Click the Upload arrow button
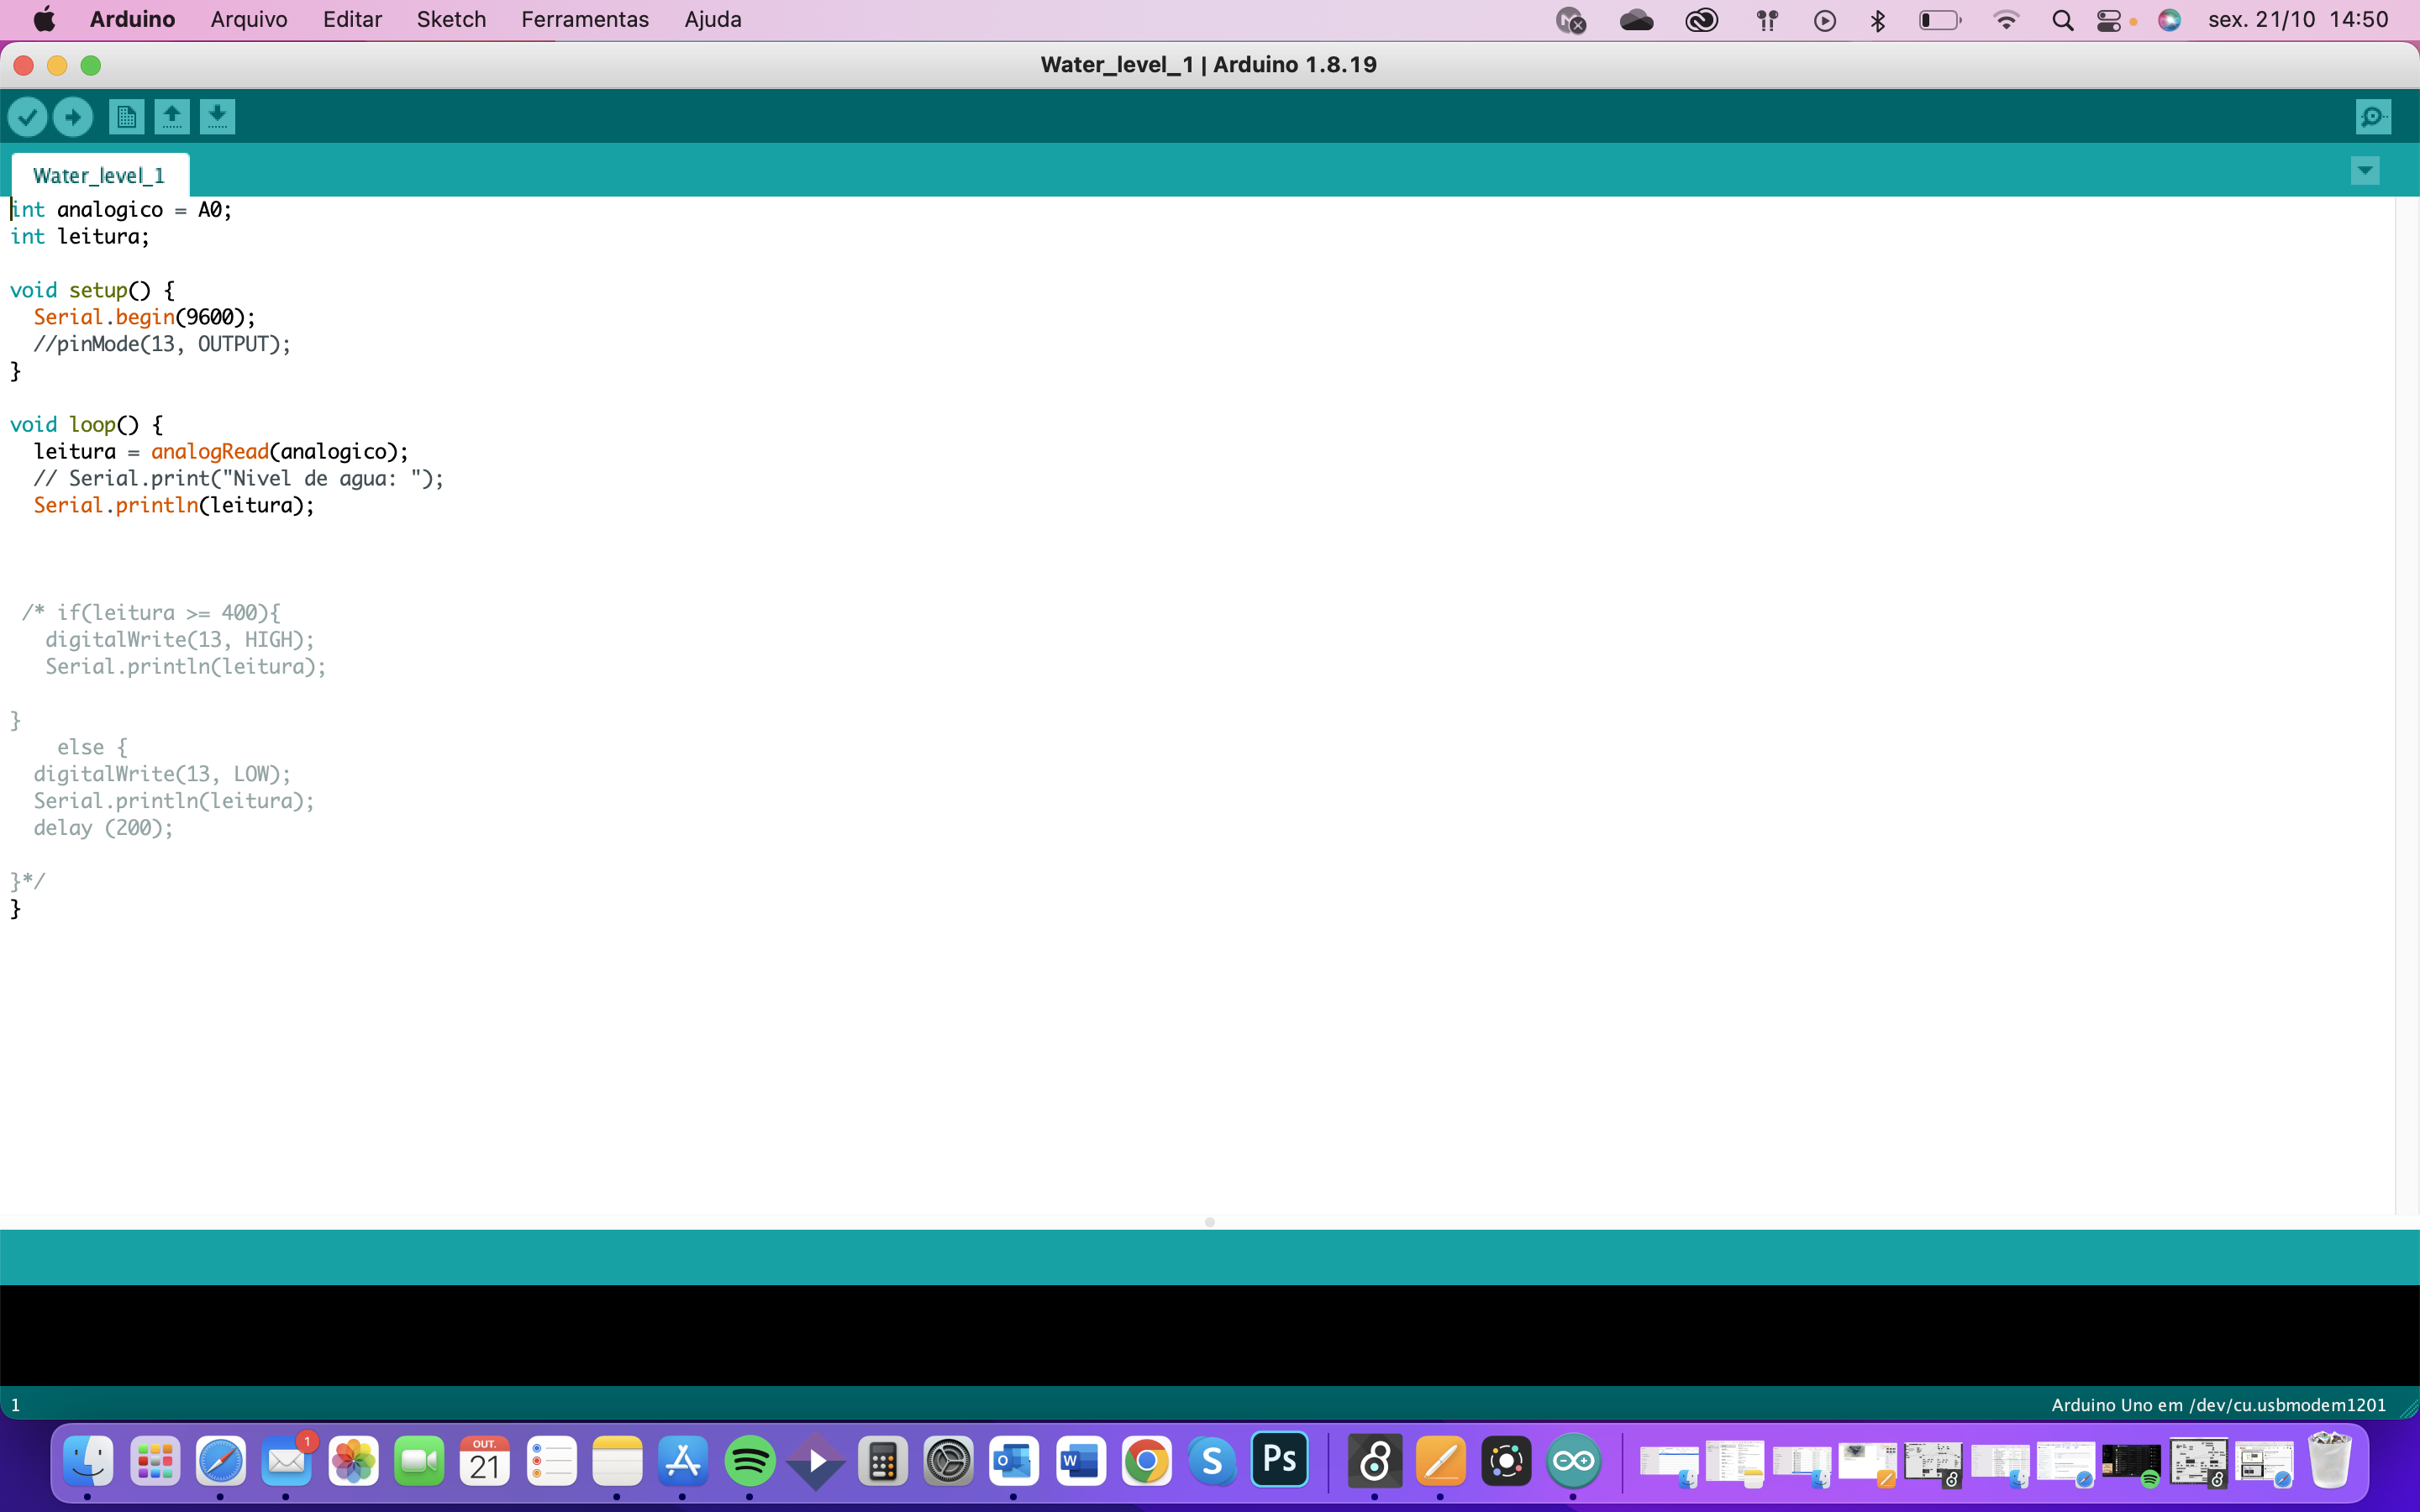The image size is (2420, 1512). (73, 117)
